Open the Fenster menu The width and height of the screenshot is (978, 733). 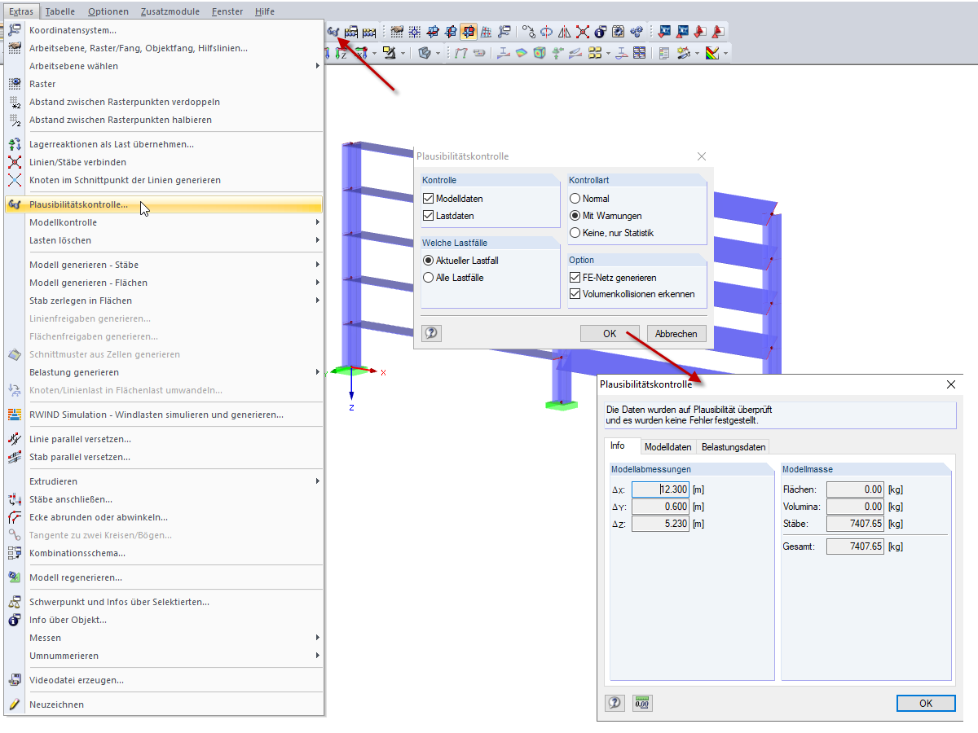[x=227, y=11]
